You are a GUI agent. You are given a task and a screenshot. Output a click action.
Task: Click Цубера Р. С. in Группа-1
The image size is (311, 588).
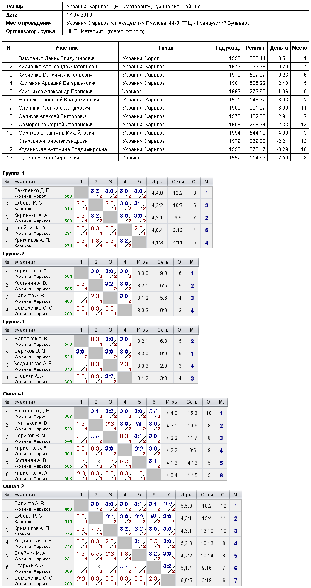pyautogui.click(x=29, y=202)
